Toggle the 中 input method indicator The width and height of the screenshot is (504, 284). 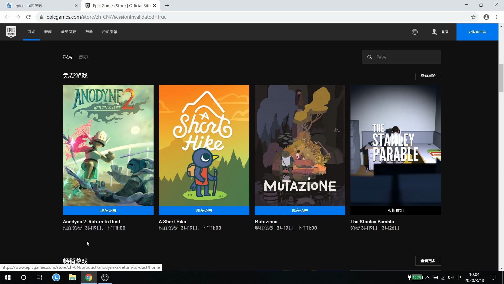pos(459,277)
